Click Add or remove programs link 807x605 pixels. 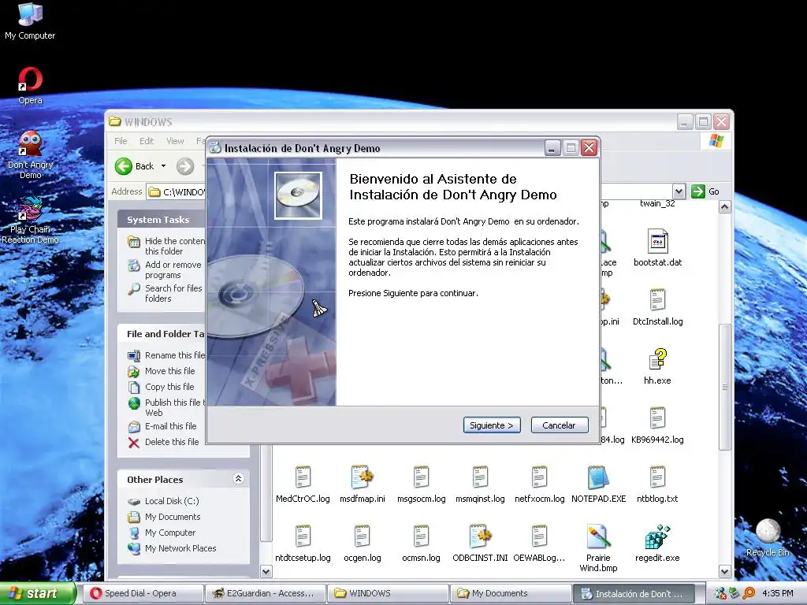click(165, 269)
